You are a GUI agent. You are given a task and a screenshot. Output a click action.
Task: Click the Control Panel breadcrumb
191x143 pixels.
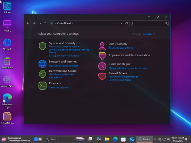(64, 23)
